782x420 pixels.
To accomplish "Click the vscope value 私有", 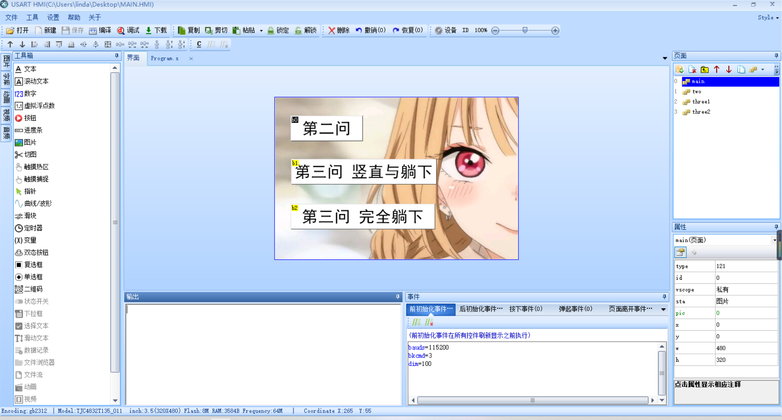I will click(747, 290).
